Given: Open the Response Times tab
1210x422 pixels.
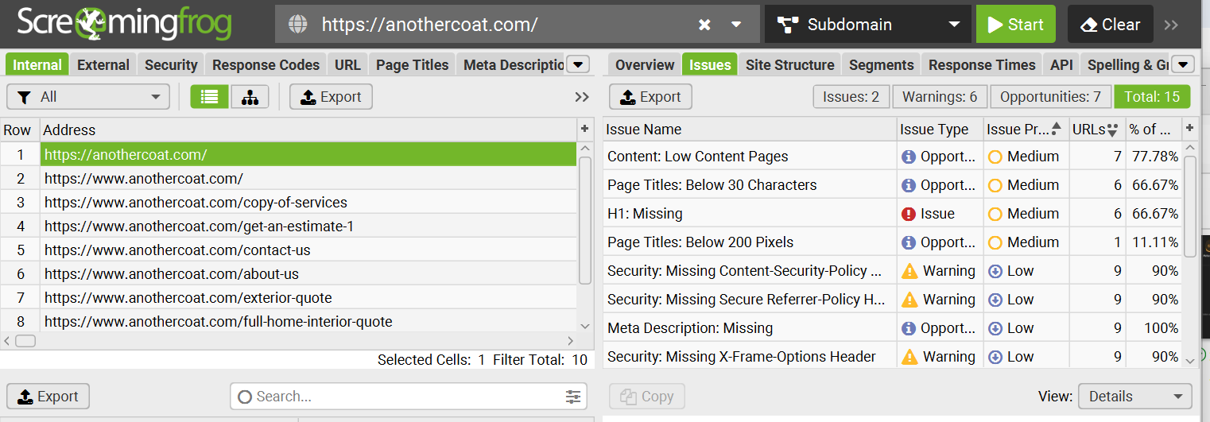Looking at the screenshot, I should click(982, 64).
